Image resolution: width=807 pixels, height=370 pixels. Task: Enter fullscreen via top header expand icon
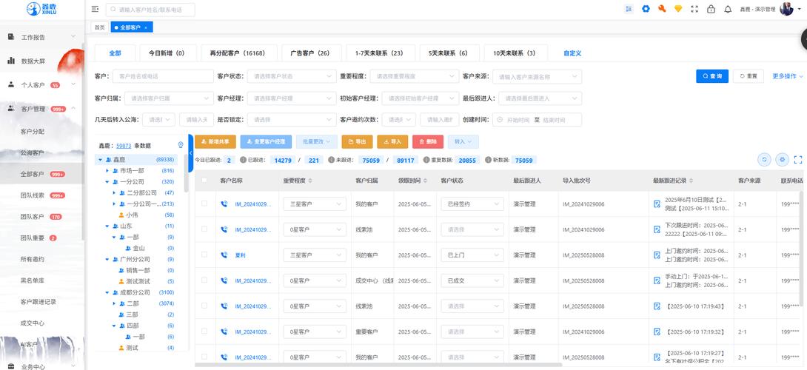point(694,9)
